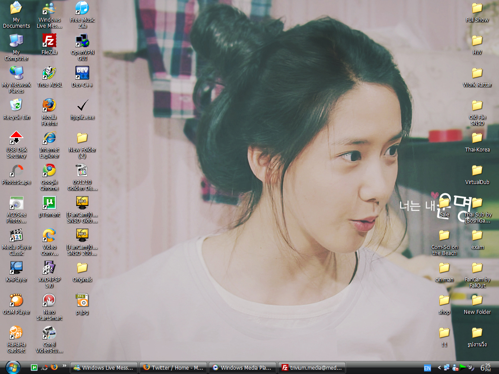Open the My Documents desktop icon
The width and height of the screenshot is (499, 374).
click(x=16, y=15)
